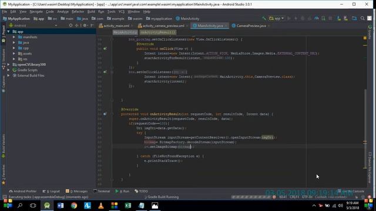Click the Stop build icon in status bar
Viewport: 376px width, 211px height.
pos(274,197)
